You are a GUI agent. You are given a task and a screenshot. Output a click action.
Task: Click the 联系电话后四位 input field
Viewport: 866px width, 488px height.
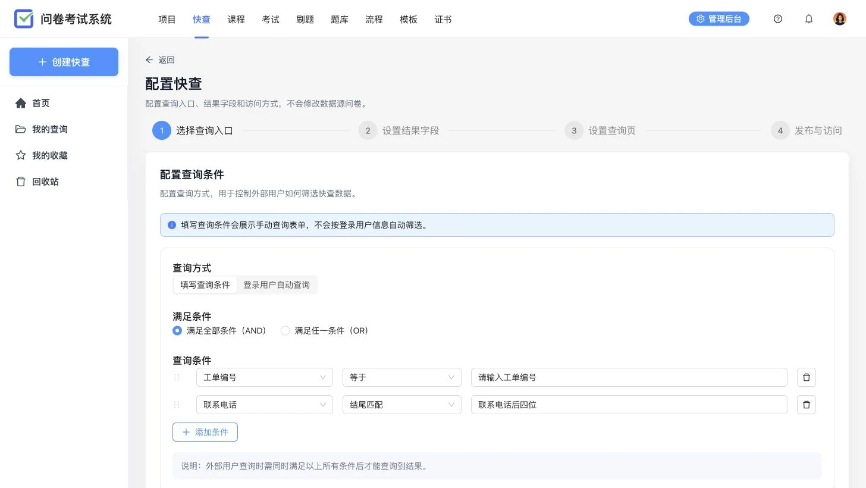pyautogui.click(x=629, y=405)
